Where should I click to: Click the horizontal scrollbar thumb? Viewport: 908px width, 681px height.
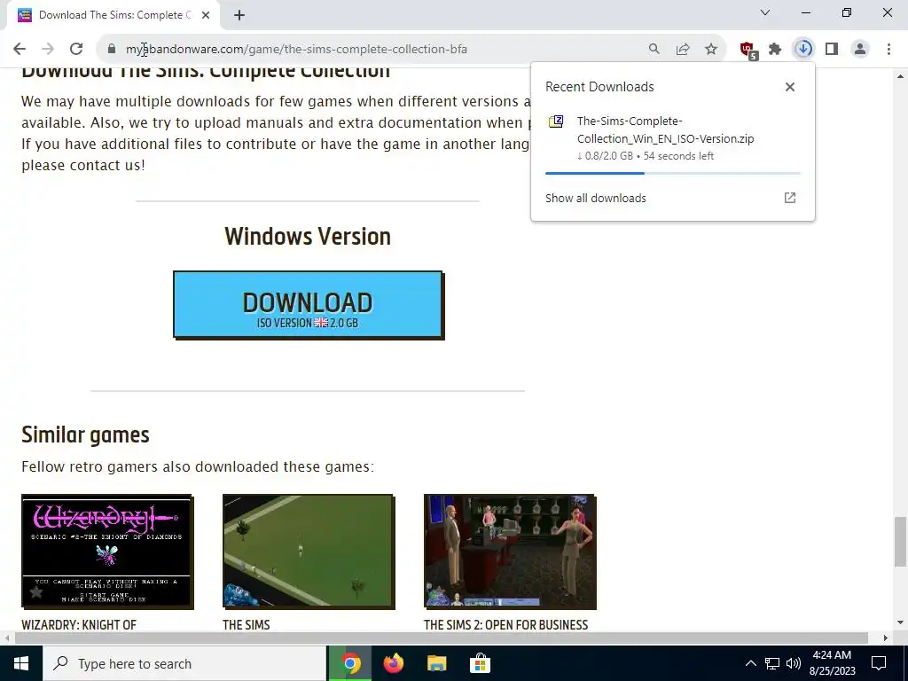click(x=442, y=638)
